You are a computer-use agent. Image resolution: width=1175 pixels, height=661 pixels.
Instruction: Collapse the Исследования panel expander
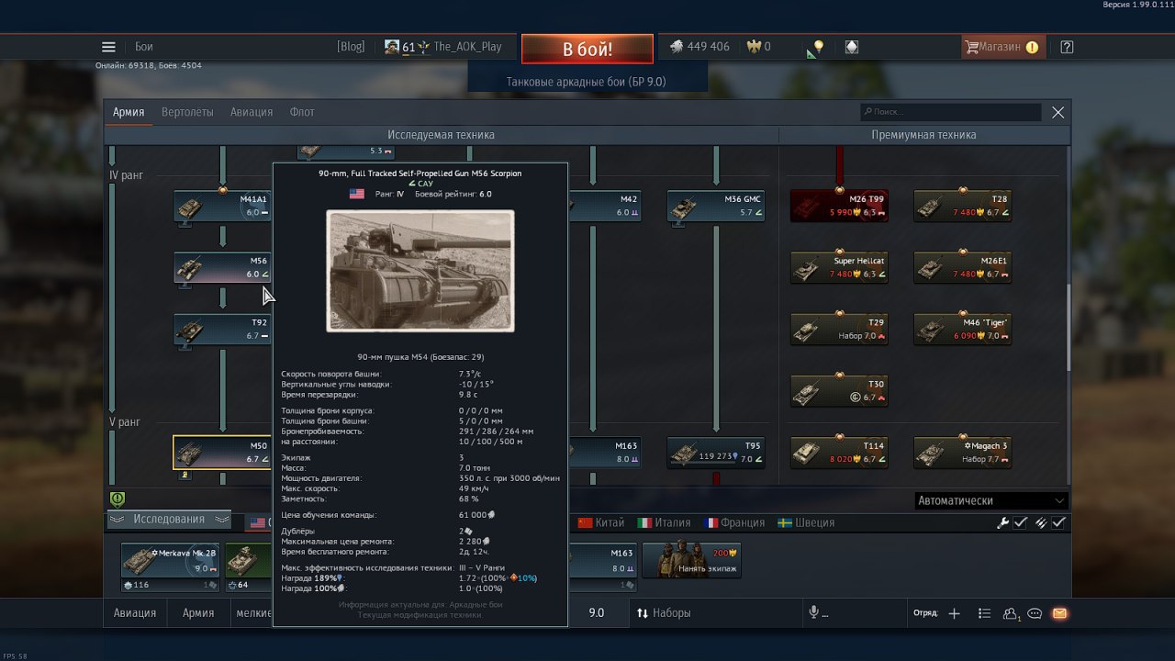169,519
